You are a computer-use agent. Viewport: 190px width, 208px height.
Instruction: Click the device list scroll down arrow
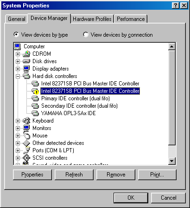coord(172,161)
